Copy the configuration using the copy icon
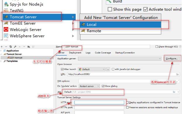This screenshot has height=114, width=186. coord(11,47)
